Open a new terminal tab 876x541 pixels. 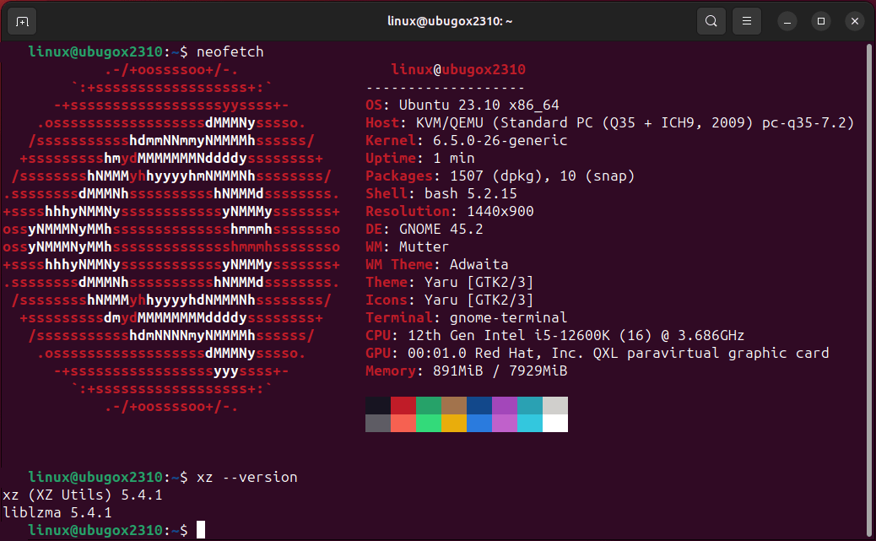point(23,21)
